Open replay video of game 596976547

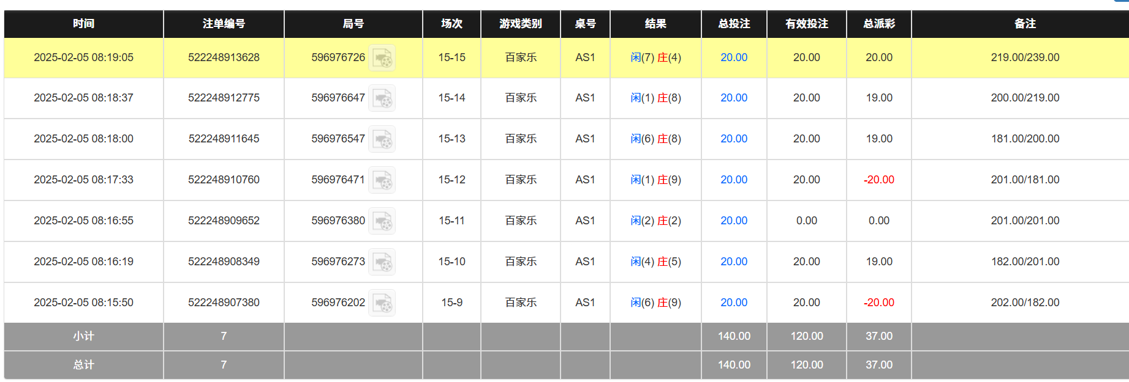coord(382,139)
